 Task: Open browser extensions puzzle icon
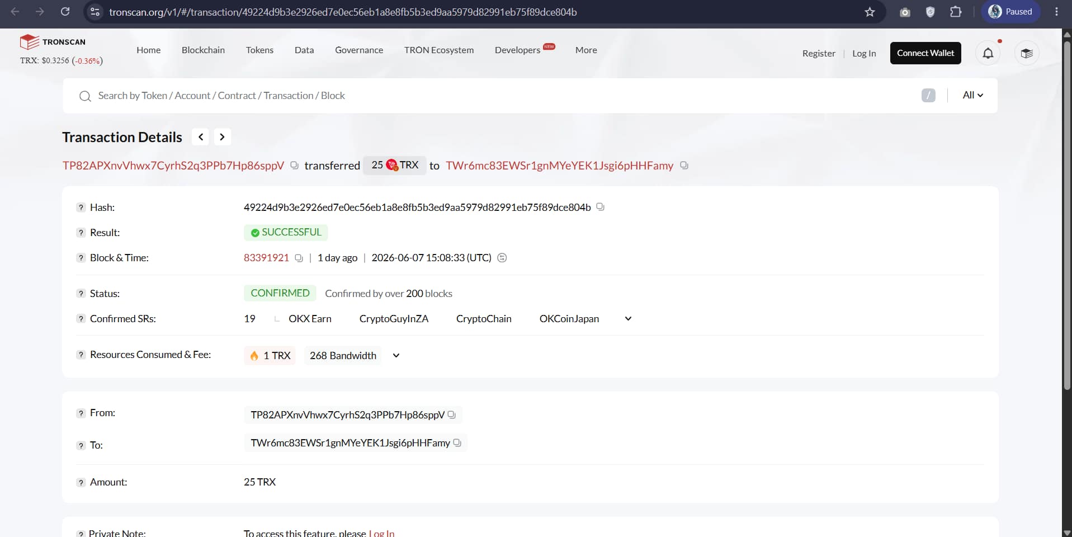(x=956, y=12)
